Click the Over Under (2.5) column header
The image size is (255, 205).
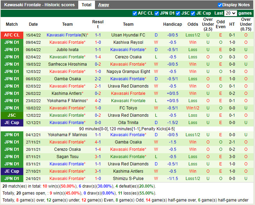point(208,24)
